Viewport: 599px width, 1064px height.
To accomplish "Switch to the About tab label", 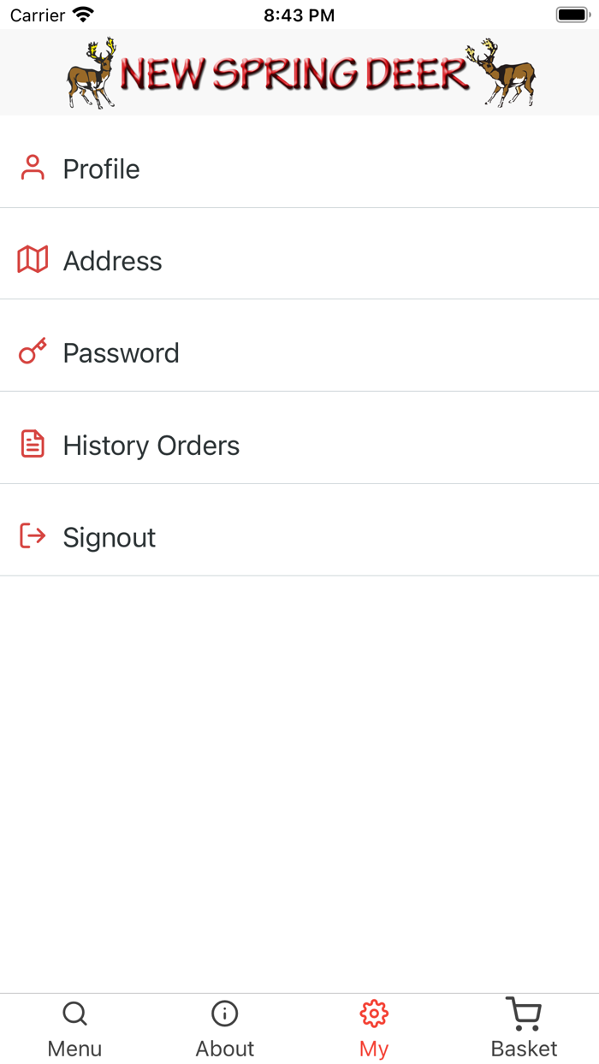I will [224, 1049].
